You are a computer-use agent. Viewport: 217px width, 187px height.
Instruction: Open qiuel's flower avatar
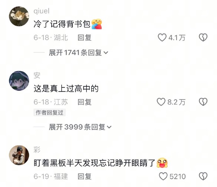pyautogui.click(x=19, y=16)
